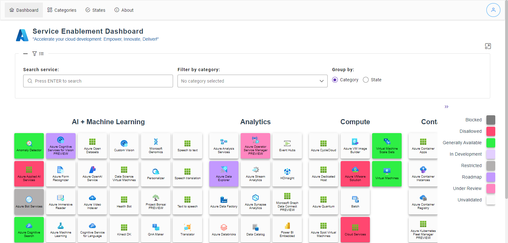
Task: Open the Project Bonsai PREVIEW tile
Action: click(x=156, y=202)
